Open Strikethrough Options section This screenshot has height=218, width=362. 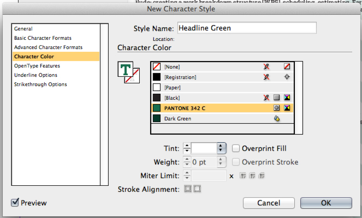(x=56, y=84)
